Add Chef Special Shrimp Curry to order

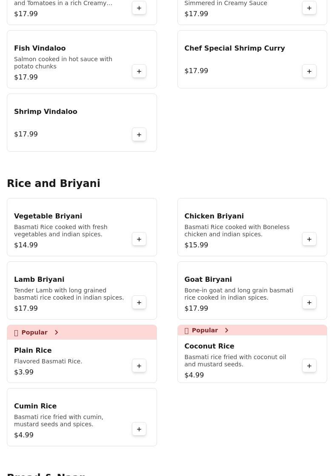[x=309, y=71]
